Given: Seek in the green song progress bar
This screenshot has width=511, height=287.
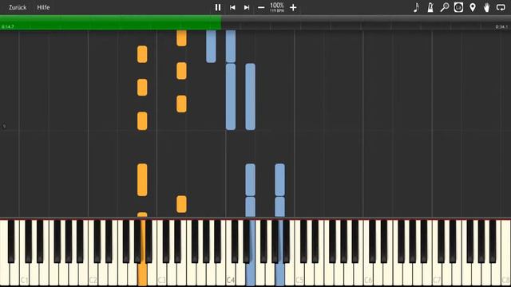Looking at the screenshot, I should pos(111,22).
